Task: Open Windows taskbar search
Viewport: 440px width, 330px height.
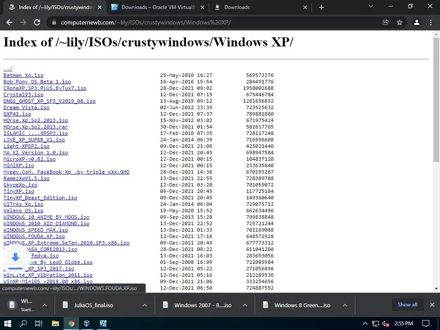Action: pos(23,324)
